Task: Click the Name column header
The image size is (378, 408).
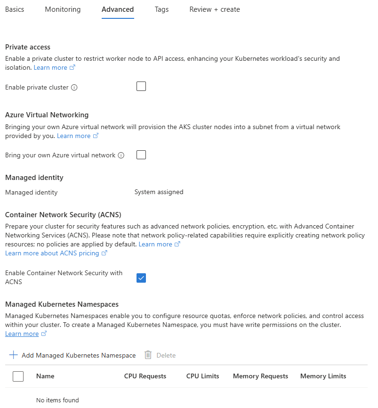Action: (x=45, y=376)
